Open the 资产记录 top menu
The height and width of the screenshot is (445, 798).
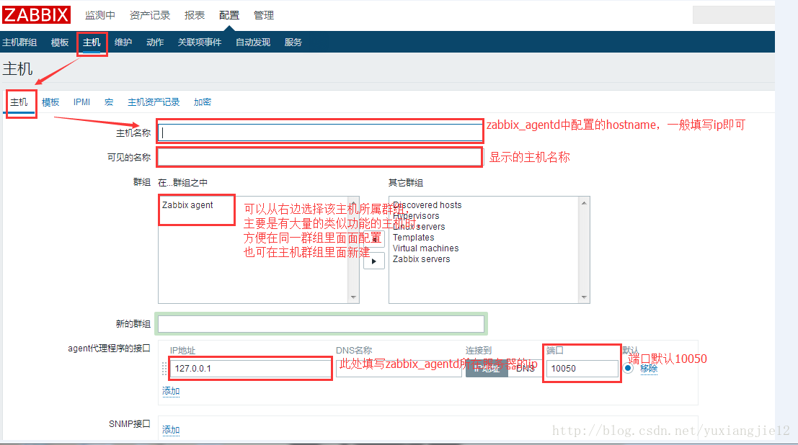[150, 15]
